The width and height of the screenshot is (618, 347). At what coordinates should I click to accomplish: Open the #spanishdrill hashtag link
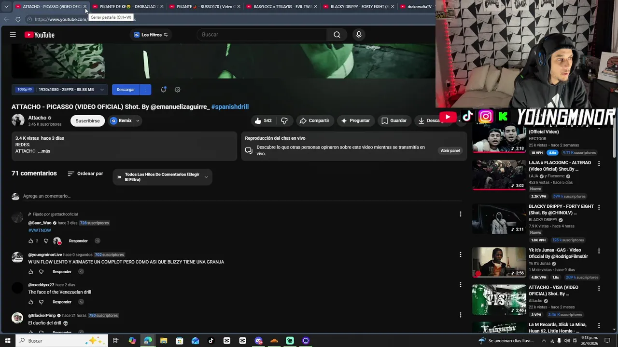coord(230,107)
